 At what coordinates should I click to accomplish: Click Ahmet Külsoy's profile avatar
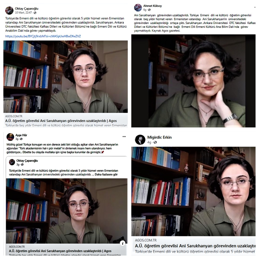[138, 8]
